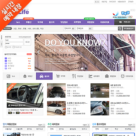Open the search category dropdown

click(84, 29)
